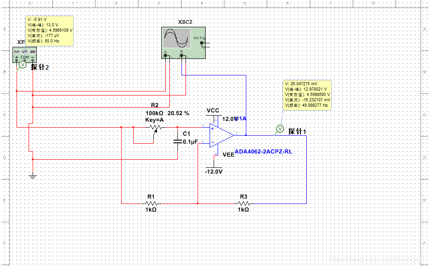This screenshot has width=430, height=266.
Task: Select capacitor C1 symbol
Action: coord(178,141)
